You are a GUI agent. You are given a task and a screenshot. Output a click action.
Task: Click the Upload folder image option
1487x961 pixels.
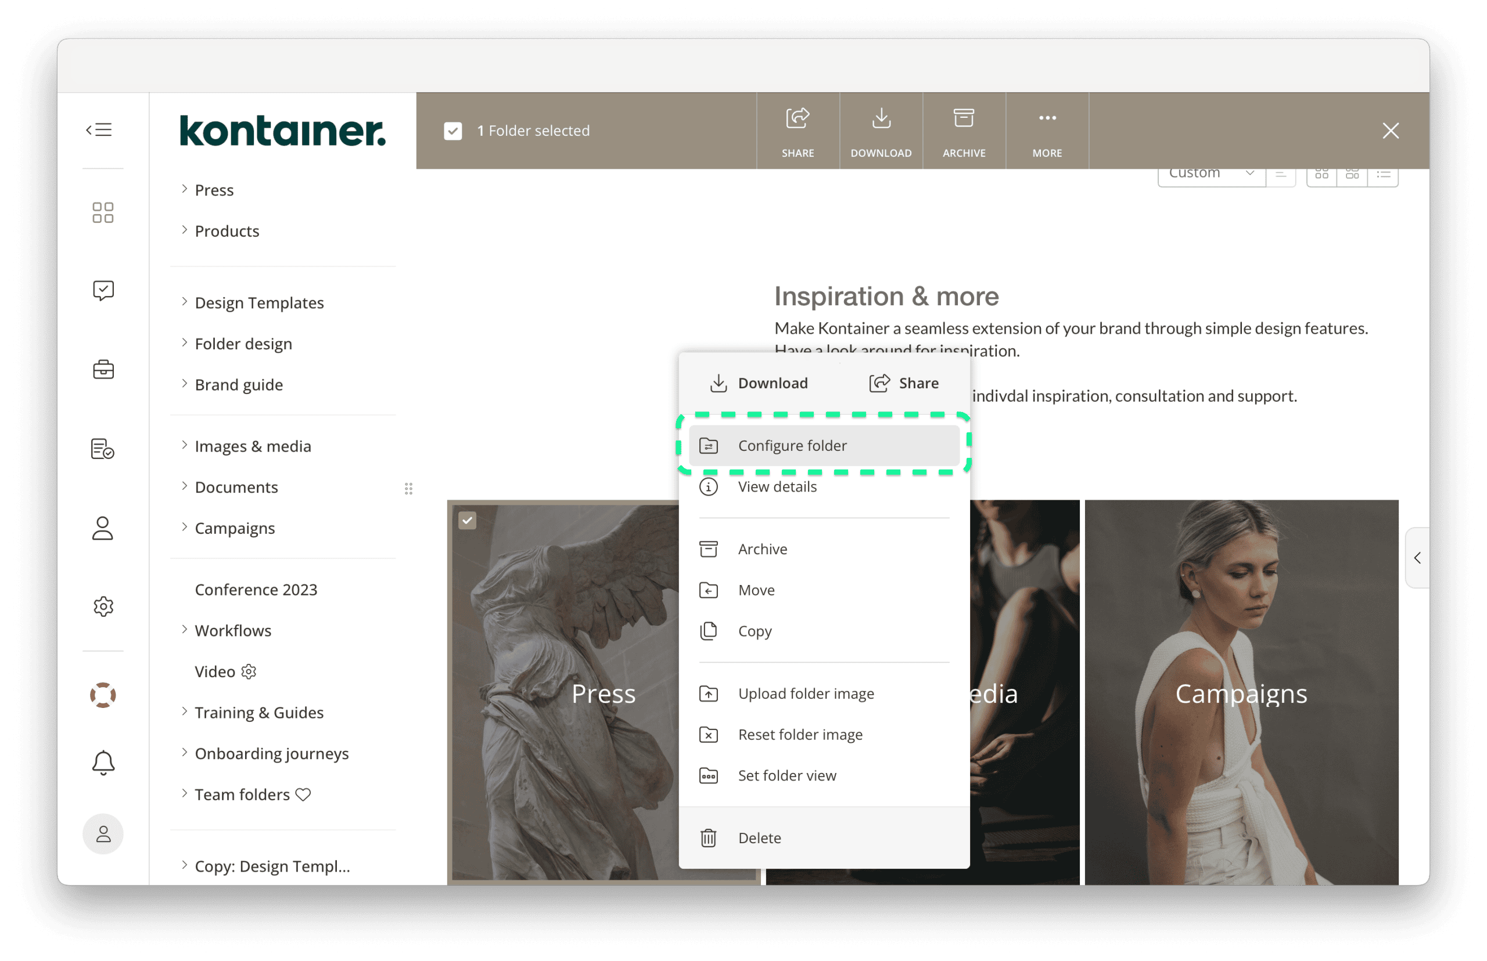point(806,693)
